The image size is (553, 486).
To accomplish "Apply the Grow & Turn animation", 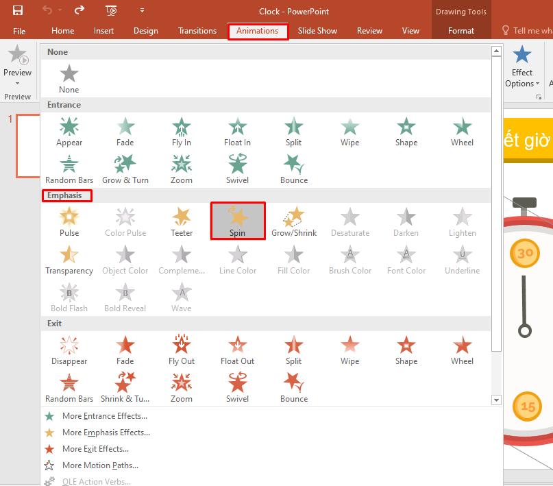I will [125, 169].
